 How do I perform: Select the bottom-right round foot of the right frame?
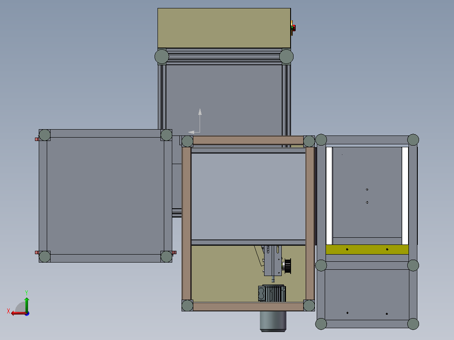point(413,324)
